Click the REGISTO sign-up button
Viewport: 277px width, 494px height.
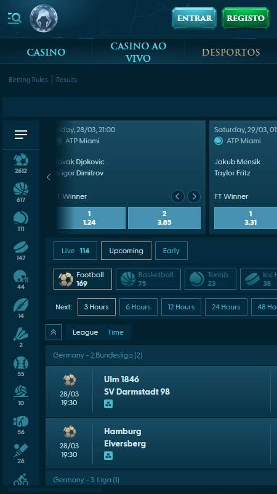click(x=246, y=19)
